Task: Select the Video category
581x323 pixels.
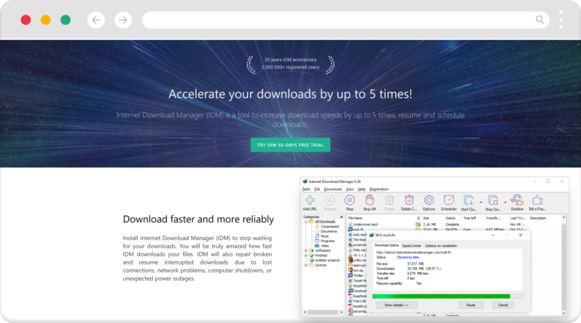Action: point(325,246)
